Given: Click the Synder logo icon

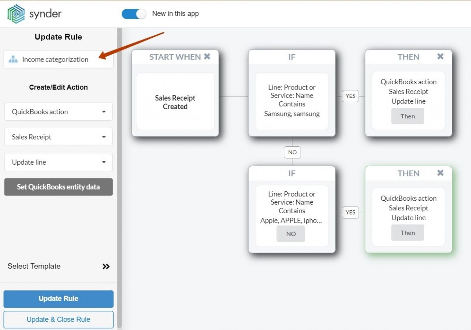Looking at the screenshot, I should (16, 14).
